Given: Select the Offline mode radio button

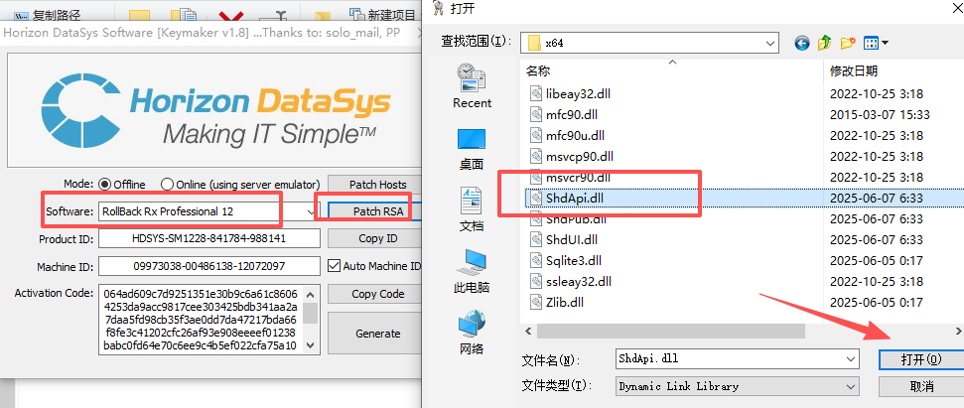Looking at the screenshot, I should click(105, 185).
